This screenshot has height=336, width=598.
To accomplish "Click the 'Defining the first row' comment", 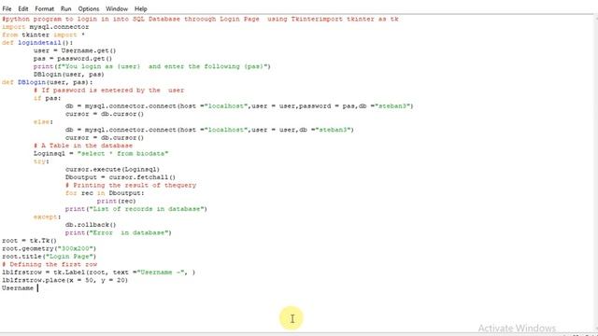I will (50, 264).
